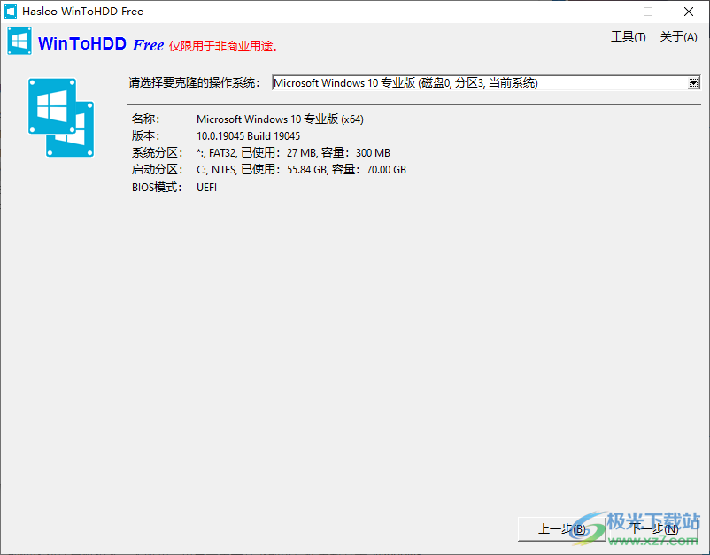Go back with 上一步(B) button
710x555 pixels.
pos(561,528)
